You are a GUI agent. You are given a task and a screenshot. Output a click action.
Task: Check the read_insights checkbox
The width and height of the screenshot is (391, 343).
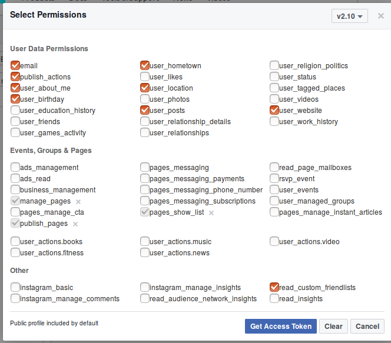click(274, 299)
